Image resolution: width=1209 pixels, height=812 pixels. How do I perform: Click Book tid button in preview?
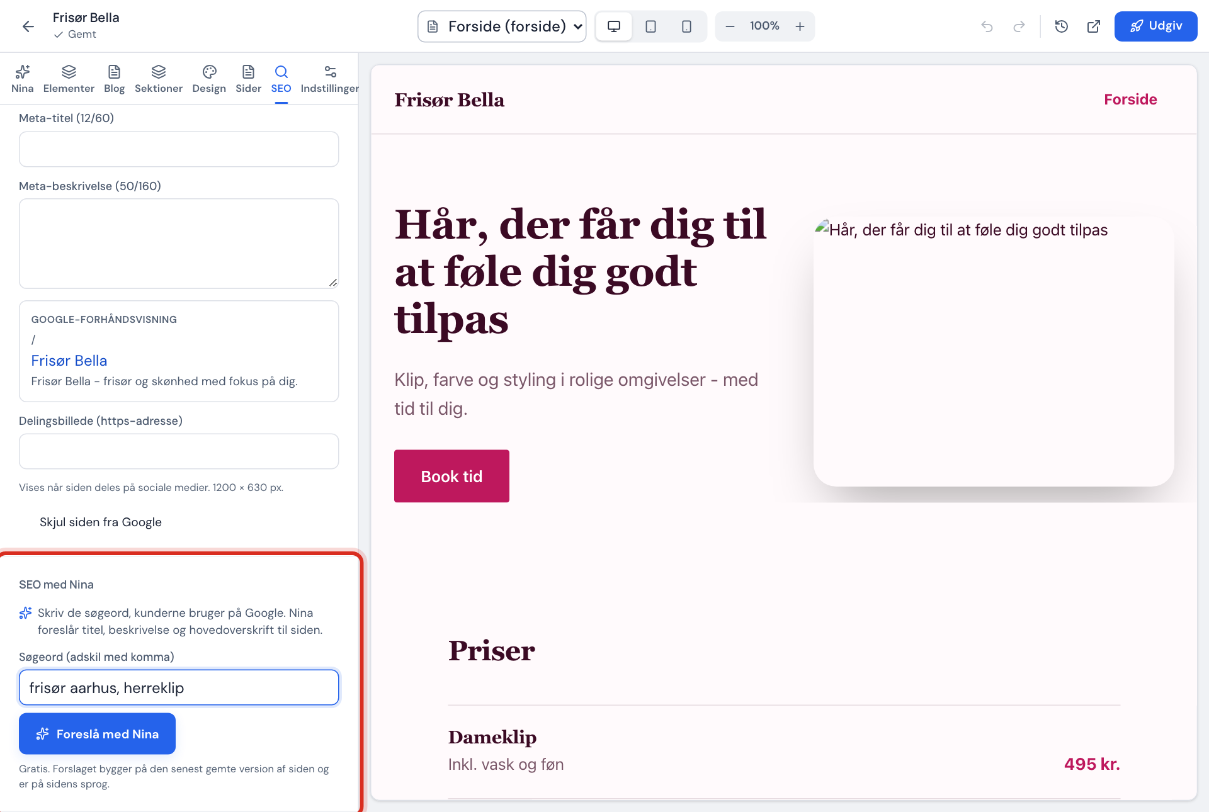tap(451, 476)
